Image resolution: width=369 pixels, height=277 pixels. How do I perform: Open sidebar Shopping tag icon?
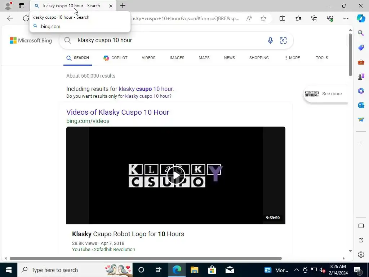(361, 48)
